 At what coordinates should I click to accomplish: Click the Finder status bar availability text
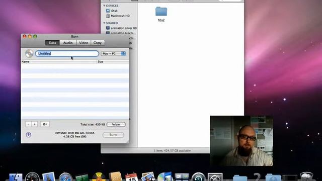[x=172, y=151]
